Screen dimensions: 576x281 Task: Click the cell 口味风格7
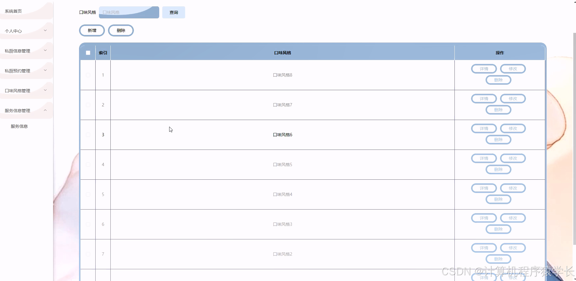point(283,105)
